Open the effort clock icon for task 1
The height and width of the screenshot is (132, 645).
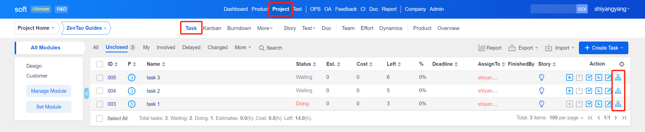click(599, 104)
